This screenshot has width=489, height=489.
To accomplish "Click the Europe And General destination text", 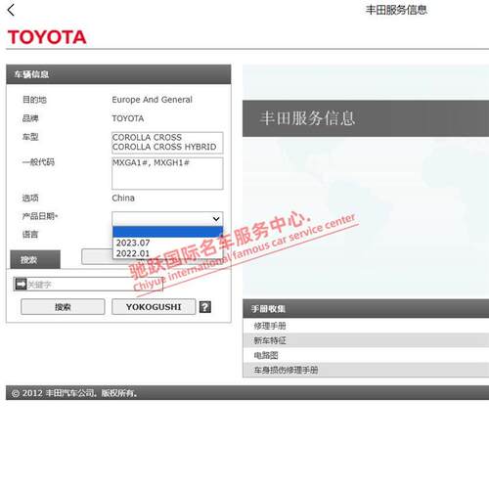I will [x=152, y=100].
